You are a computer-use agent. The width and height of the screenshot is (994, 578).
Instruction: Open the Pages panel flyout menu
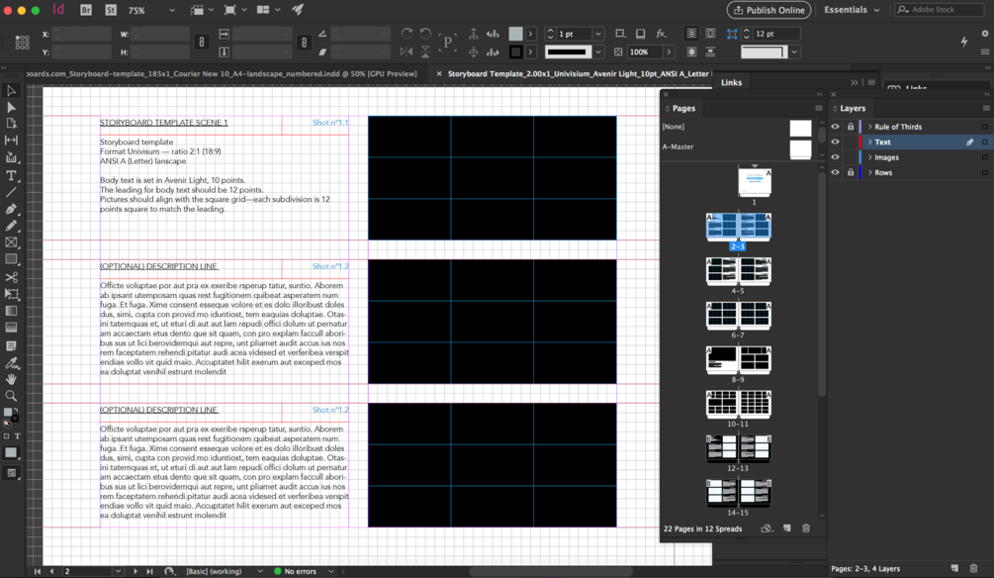[818, 109]
